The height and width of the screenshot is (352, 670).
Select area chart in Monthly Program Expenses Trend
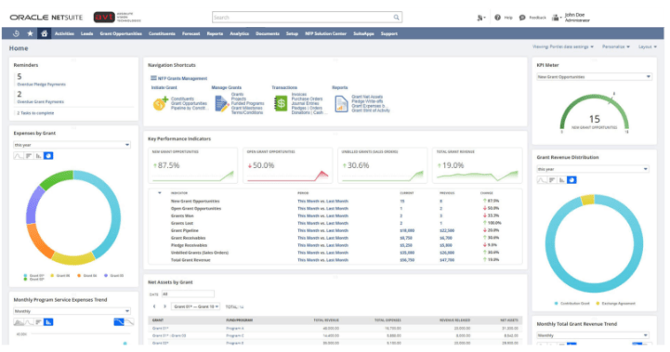point(19,322)
